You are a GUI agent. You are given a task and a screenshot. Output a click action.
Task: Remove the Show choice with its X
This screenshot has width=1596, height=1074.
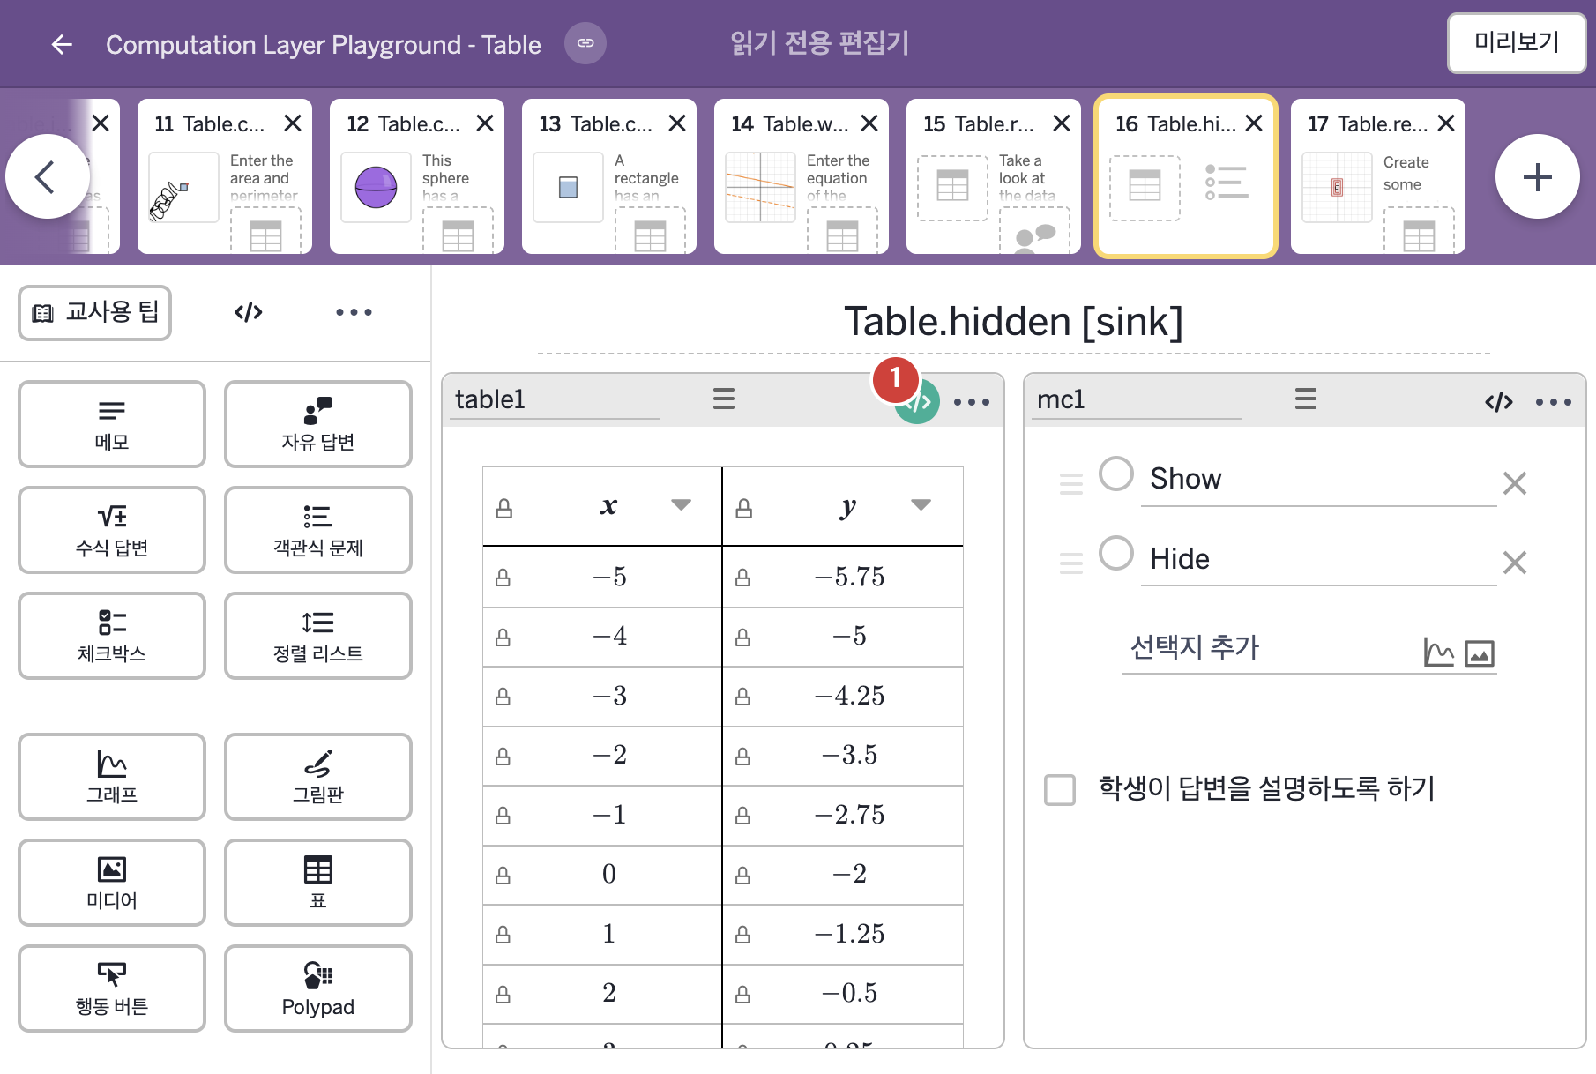[x=1515, y=482]
